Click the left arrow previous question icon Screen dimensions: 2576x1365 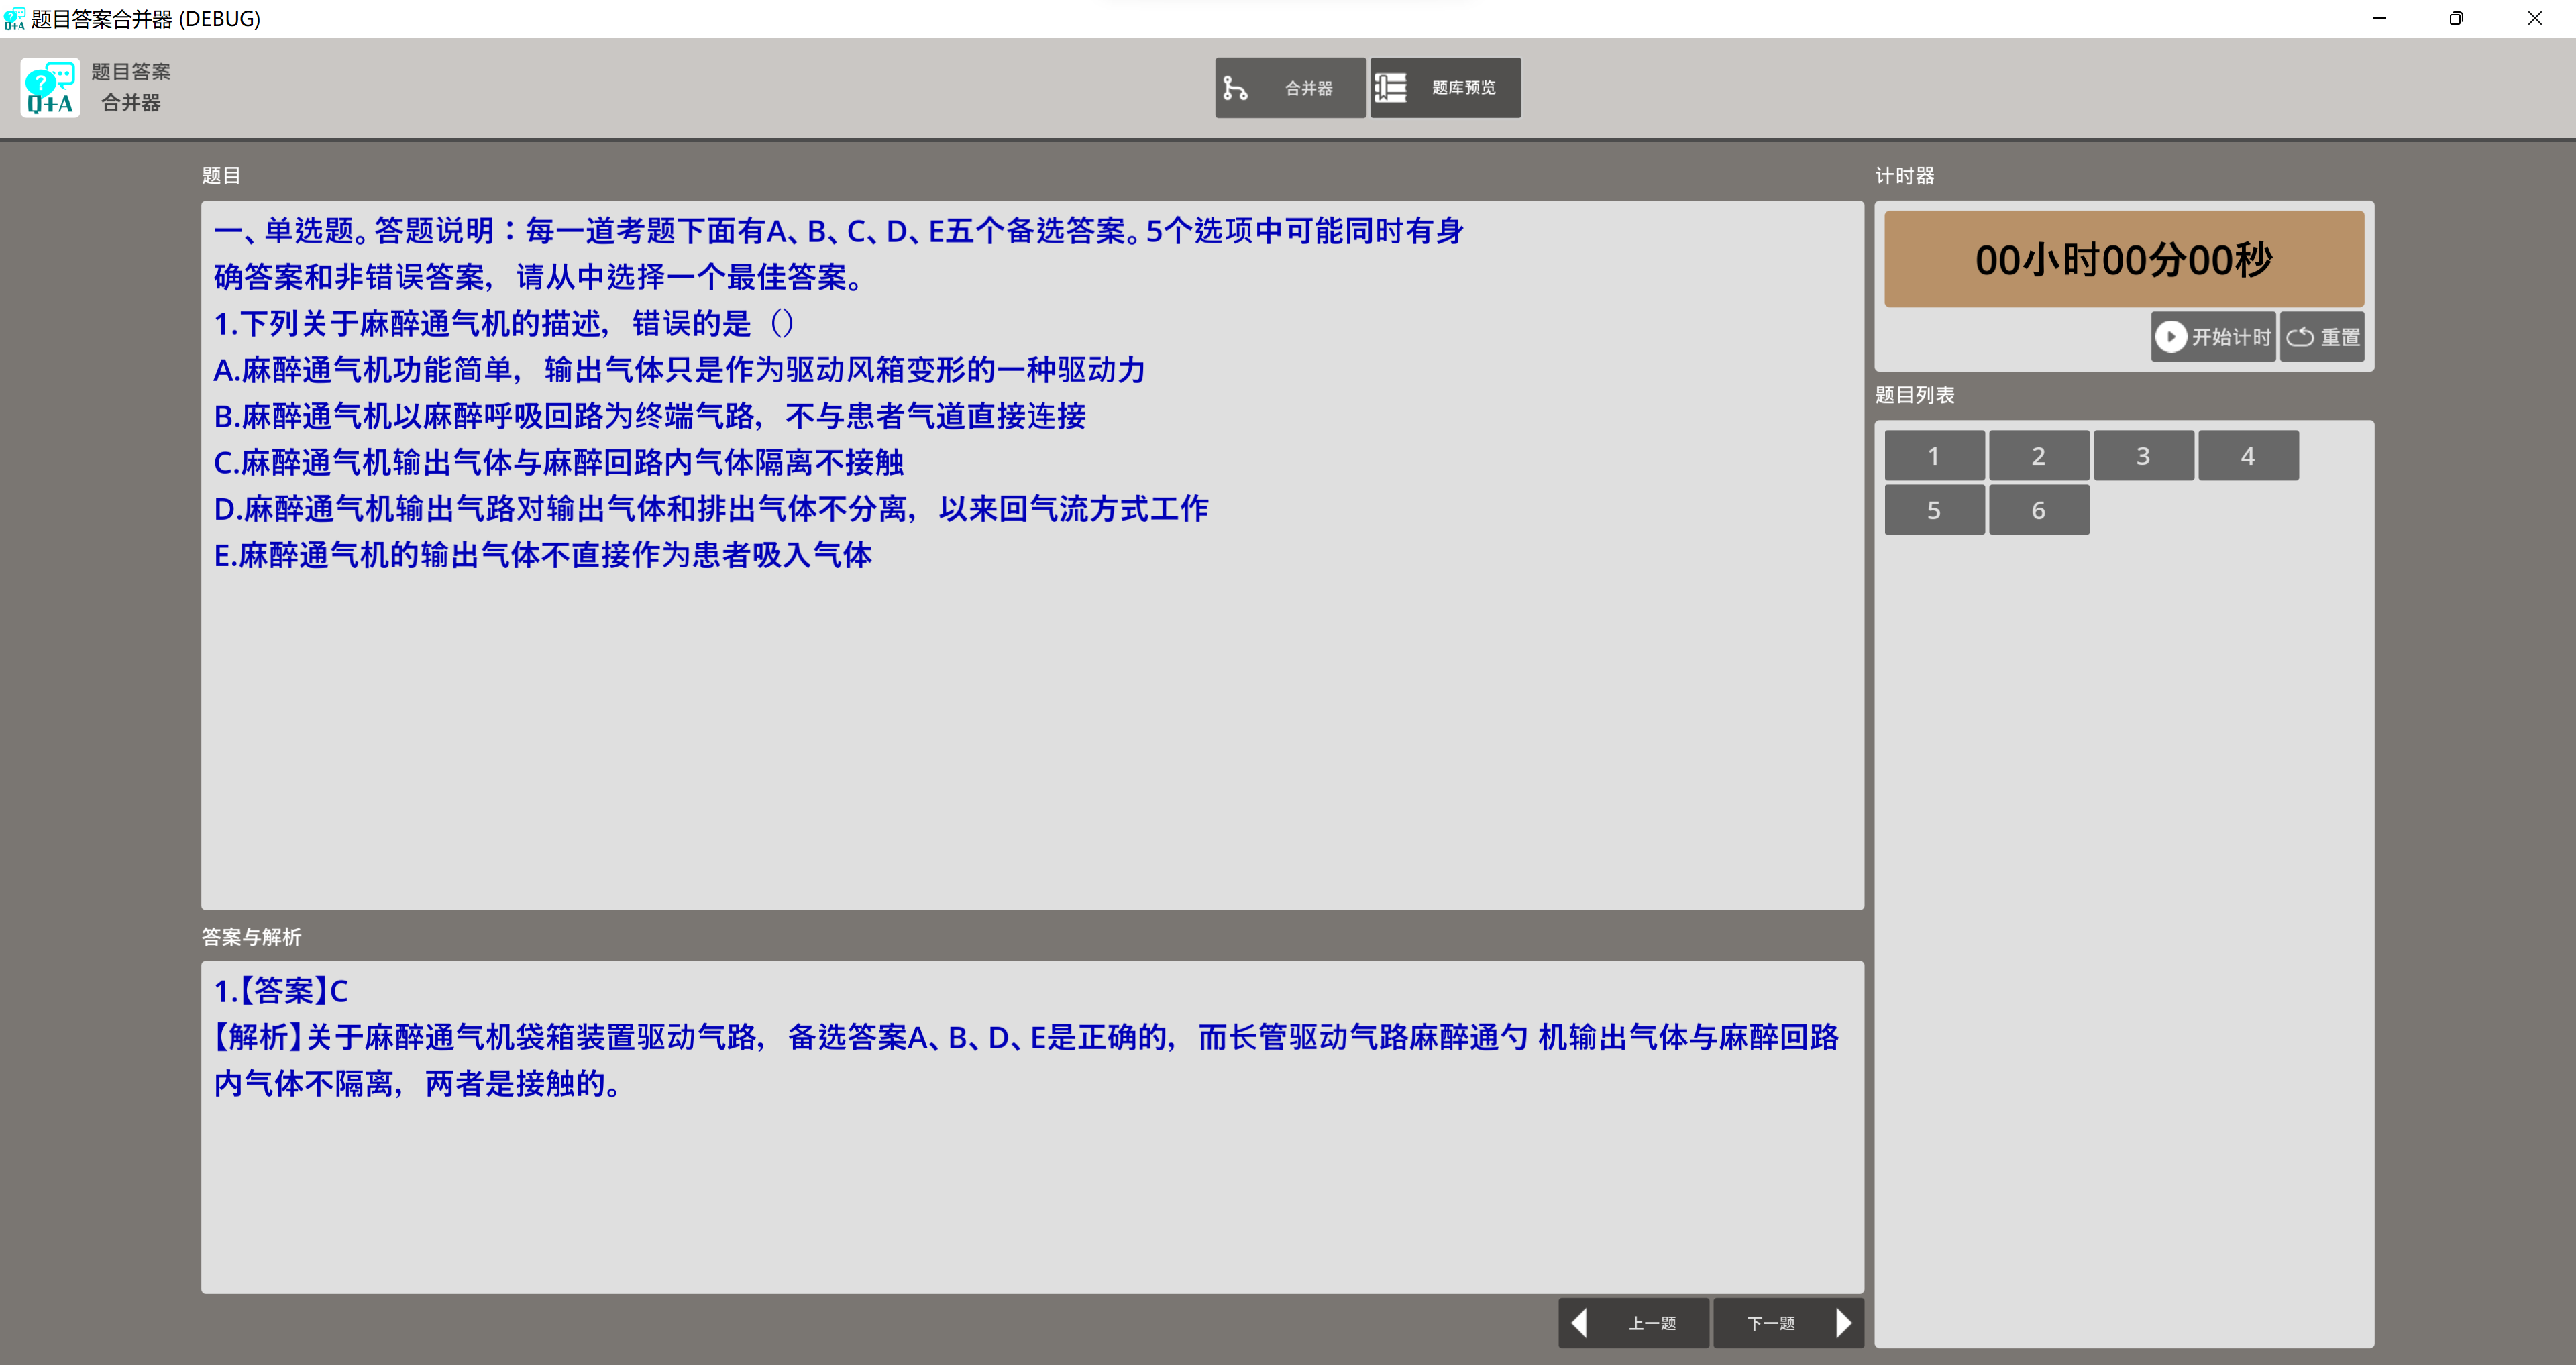coord(1580,1323)
